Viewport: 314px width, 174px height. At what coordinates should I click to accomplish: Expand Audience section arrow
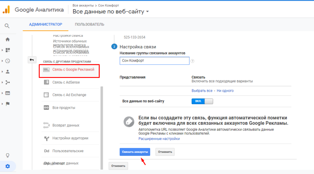point(2,72)
